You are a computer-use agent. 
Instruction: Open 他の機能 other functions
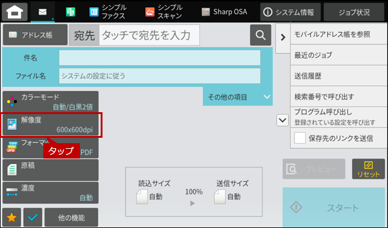(71, 218)
